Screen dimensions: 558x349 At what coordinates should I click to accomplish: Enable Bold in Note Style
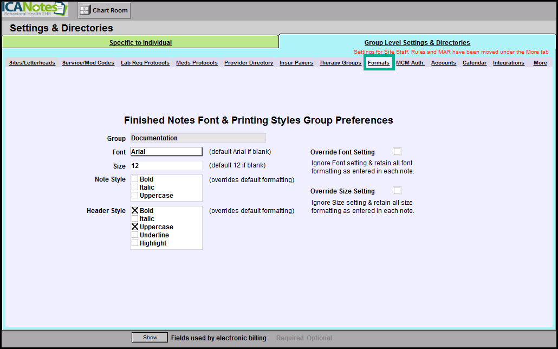[x=135, y=179]
